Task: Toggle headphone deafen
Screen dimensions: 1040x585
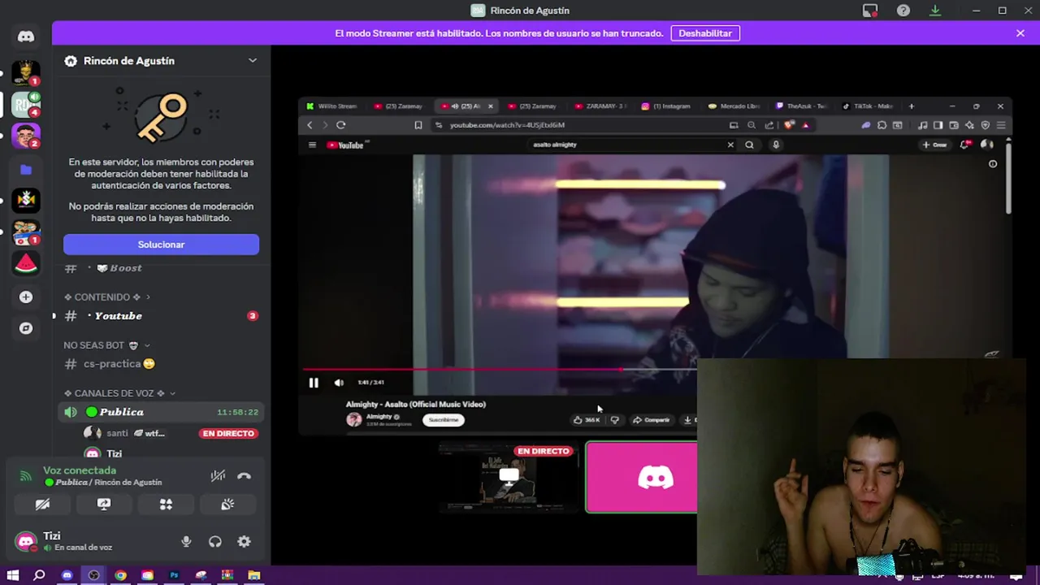Action: click(x=215, y=542)
